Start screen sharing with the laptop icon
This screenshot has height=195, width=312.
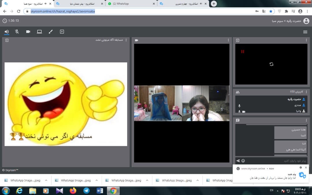coord(39,32)
